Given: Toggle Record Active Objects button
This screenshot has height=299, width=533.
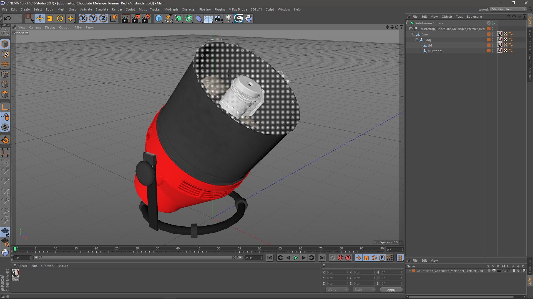Looking at the screenshot, I should click(332, 258).
